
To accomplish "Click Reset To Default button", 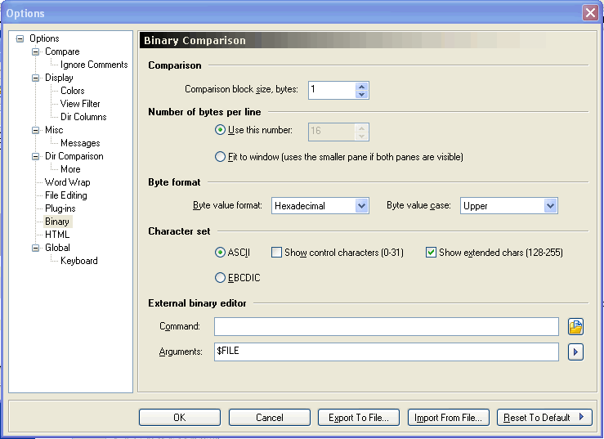I will 544,418.
